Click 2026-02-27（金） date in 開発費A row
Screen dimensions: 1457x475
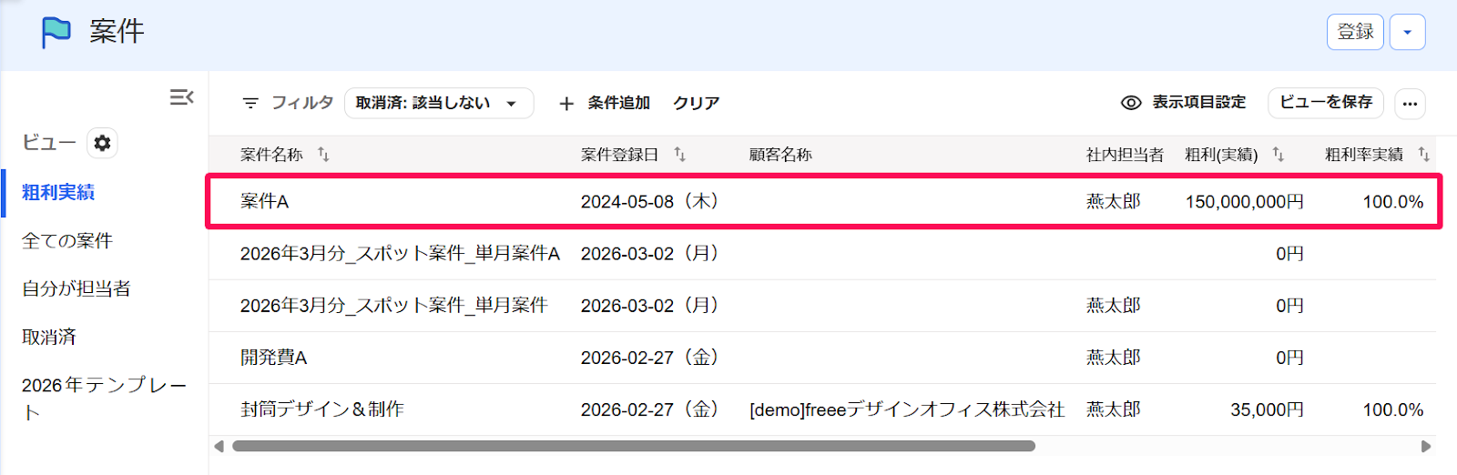coord(649,358)
